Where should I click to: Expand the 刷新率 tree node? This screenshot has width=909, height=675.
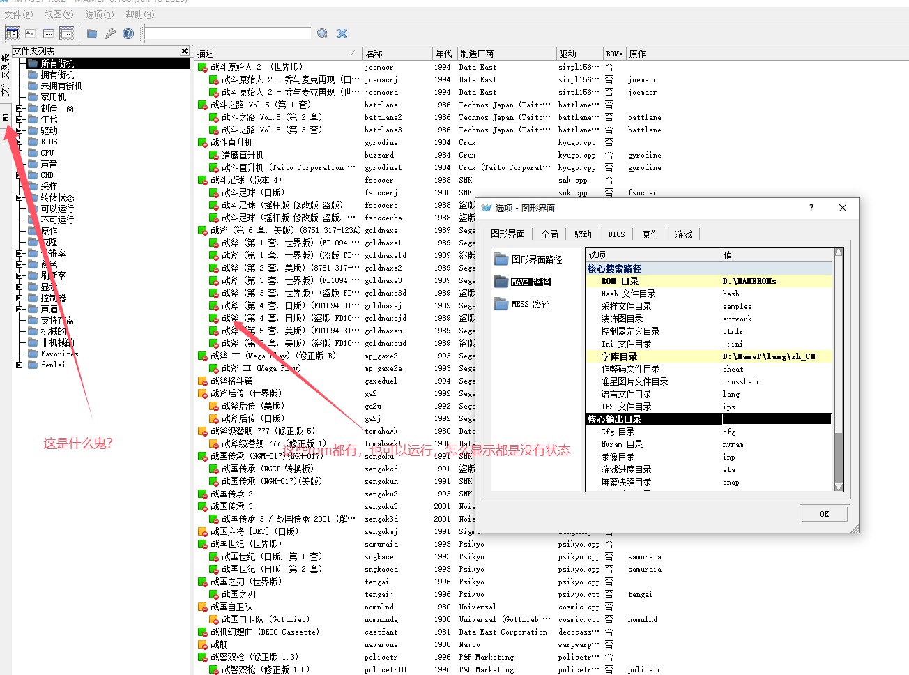tap(20, 275)
